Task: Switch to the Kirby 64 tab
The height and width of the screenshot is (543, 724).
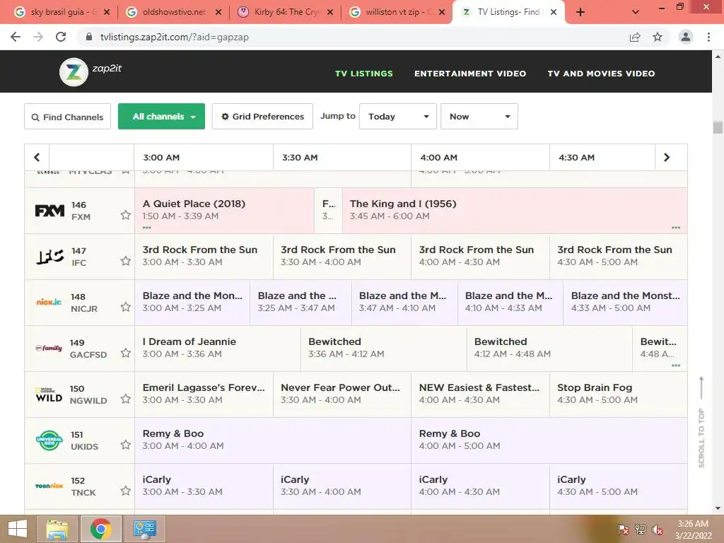Action: tap(286, 12)
